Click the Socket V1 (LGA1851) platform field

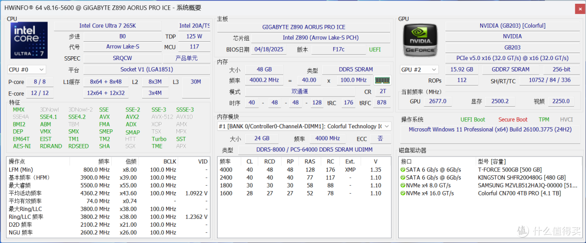(146, 70)
